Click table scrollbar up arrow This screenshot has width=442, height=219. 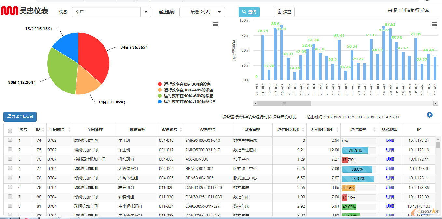tap(438, 139)
